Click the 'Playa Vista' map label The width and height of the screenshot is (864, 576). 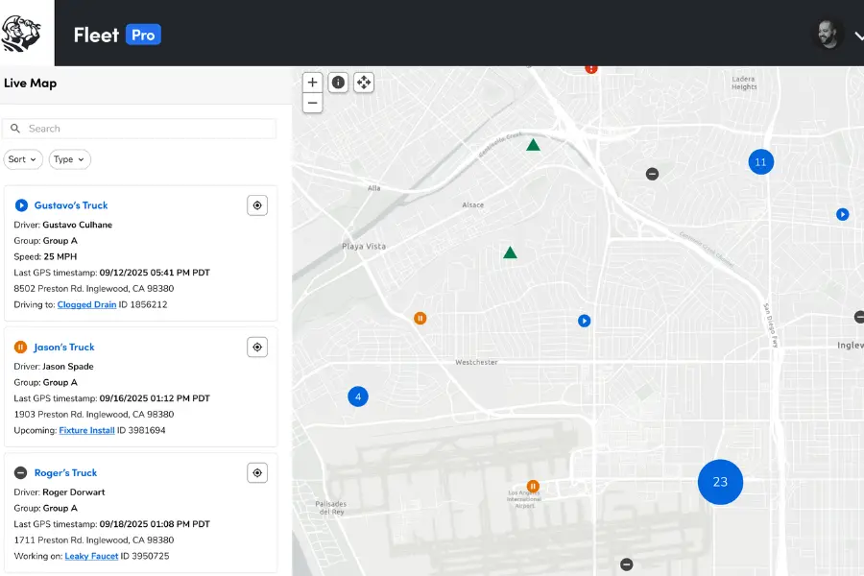click(364, 247)
